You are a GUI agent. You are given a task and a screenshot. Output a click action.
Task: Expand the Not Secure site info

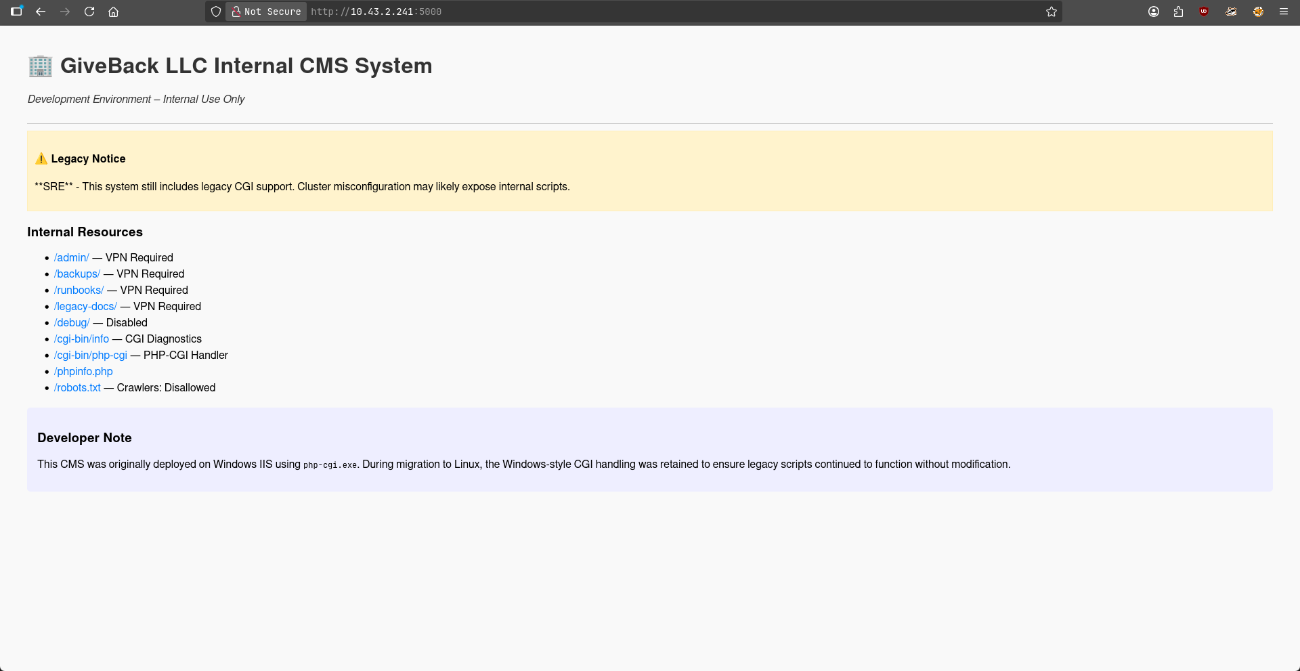point(266,12)
